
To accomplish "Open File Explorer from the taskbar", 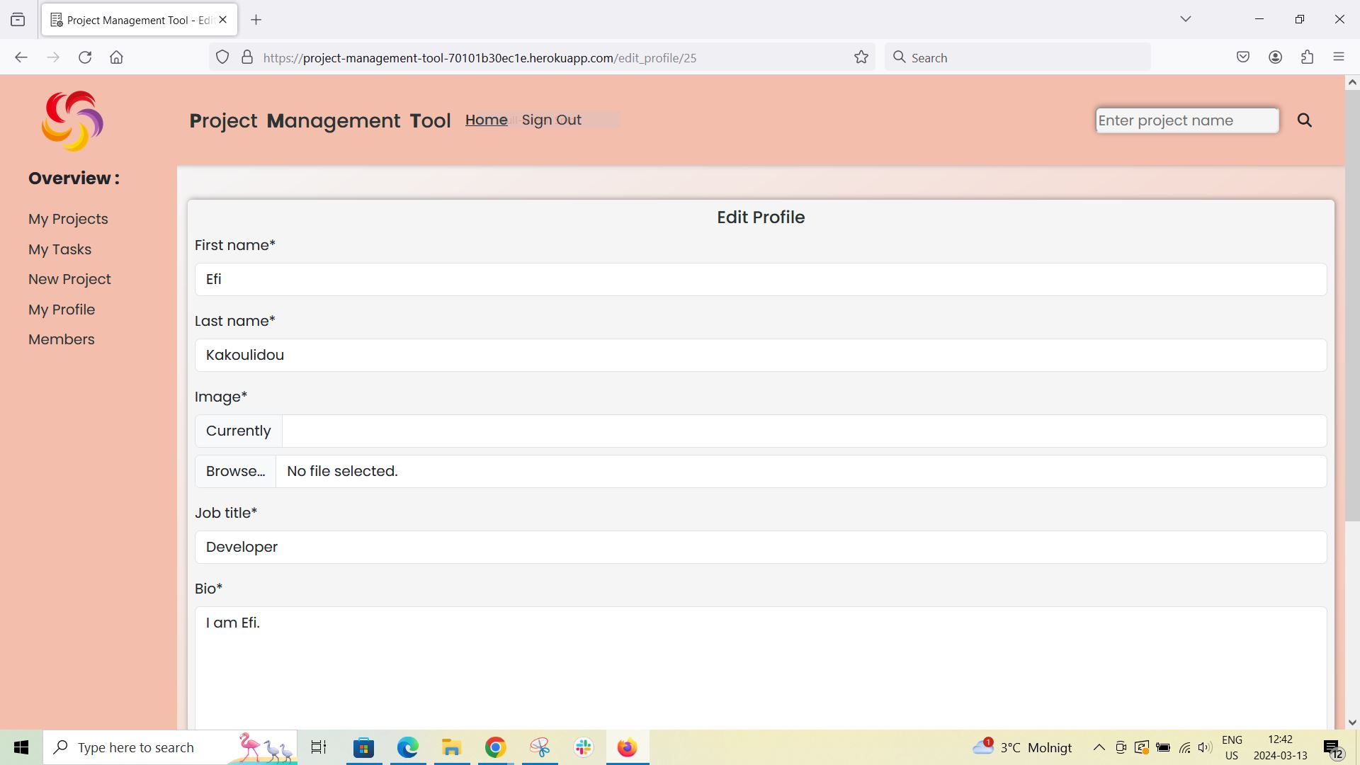I will 450,747.
